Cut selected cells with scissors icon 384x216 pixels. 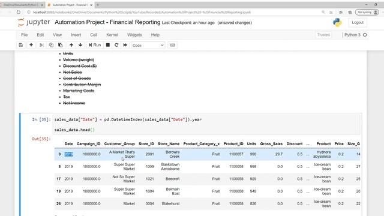pos(41,45)
